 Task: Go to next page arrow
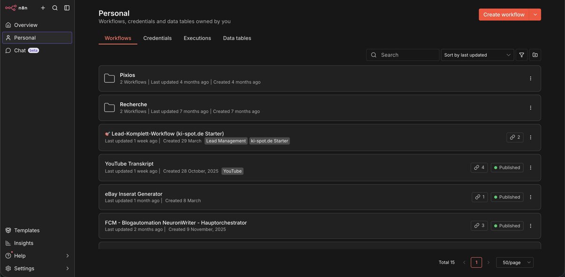(x=488, y=262)
